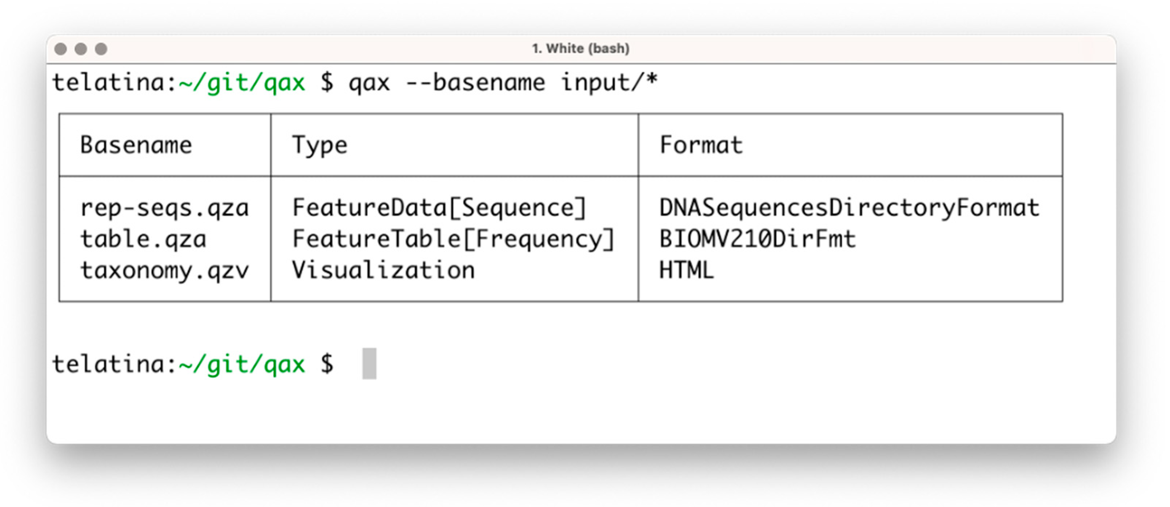Click 'table.qza' in the Basename column
The image size is (1170, 507).
pos(143,239)
